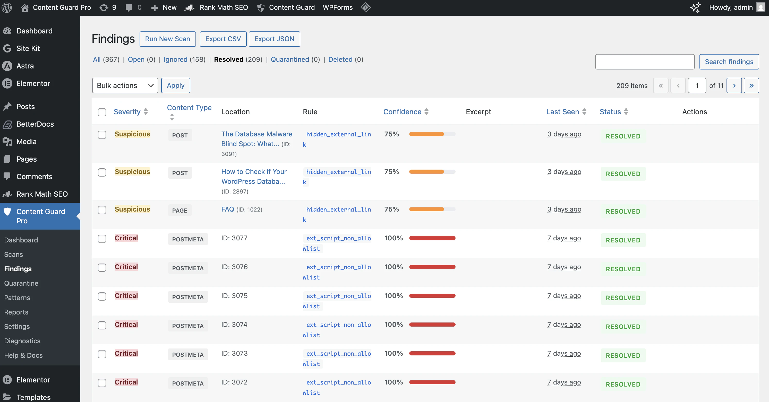
Task: Sort findings by Last Seen arrows
Action: click(x=584, y=111)
